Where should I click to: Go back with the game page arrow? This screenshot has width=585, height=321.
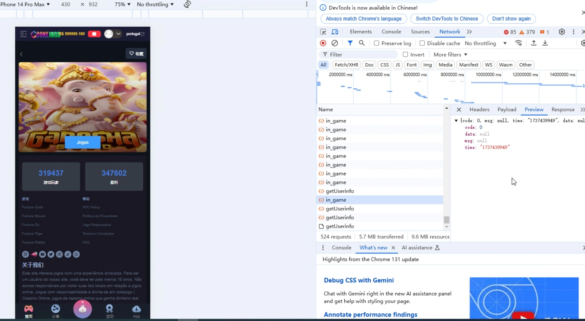21,54
